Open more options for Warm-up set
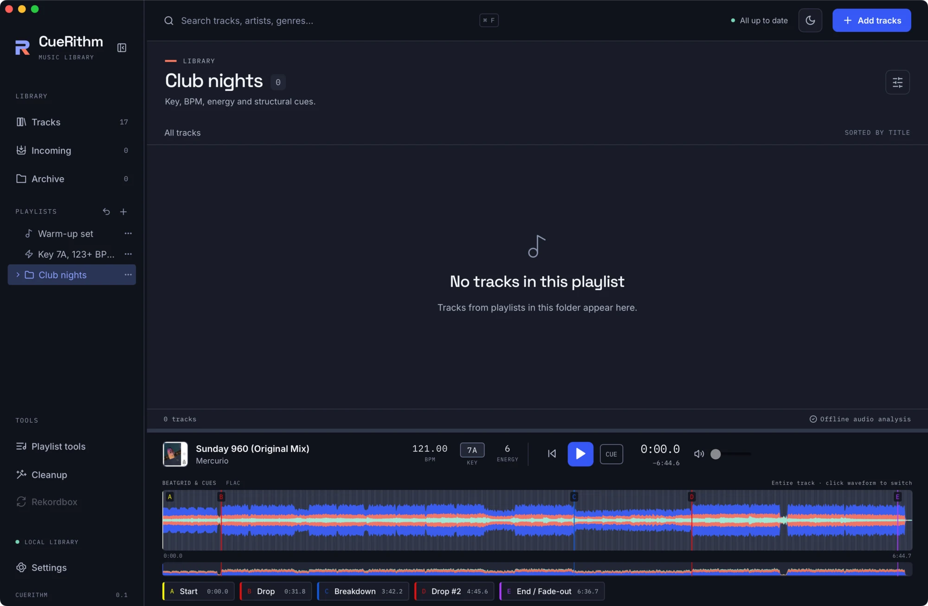 coord(128,234)
